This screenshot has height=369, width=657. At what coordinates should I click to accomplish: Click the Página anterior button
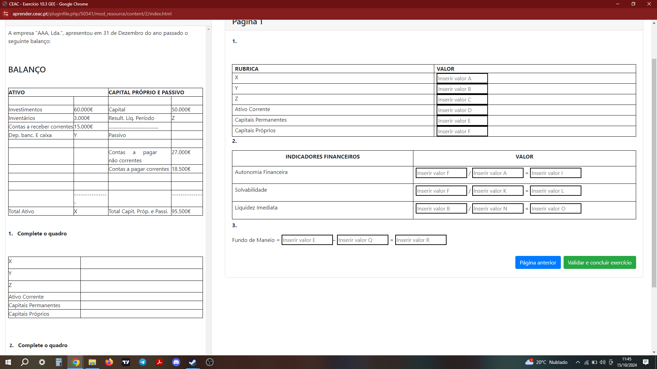[x=538, y=262]
